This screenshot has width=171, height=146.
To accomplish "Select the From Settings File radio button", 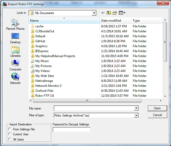I will pos(10,129).
